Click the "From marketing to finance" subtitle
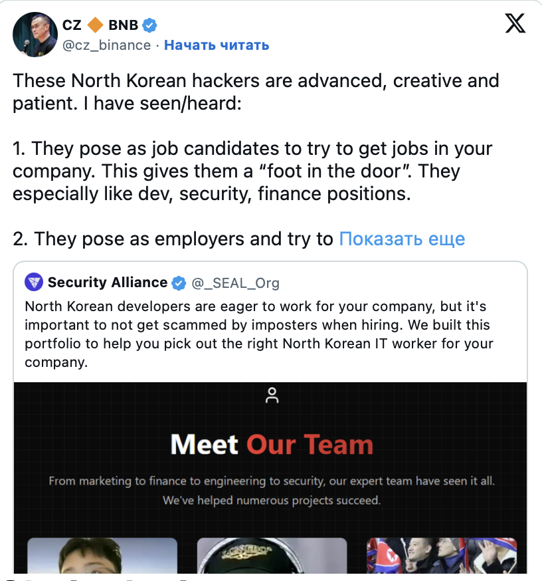 tap(272, 481)
